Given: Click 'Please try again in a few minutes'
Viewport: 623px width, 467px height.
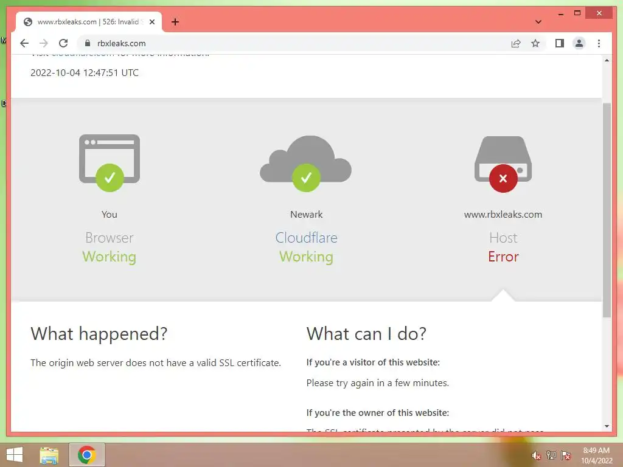Looking at the screenshot, I should (x=377, y=383).
